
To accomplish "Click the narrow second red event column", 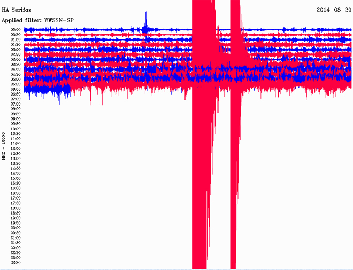I will point(234,160).
